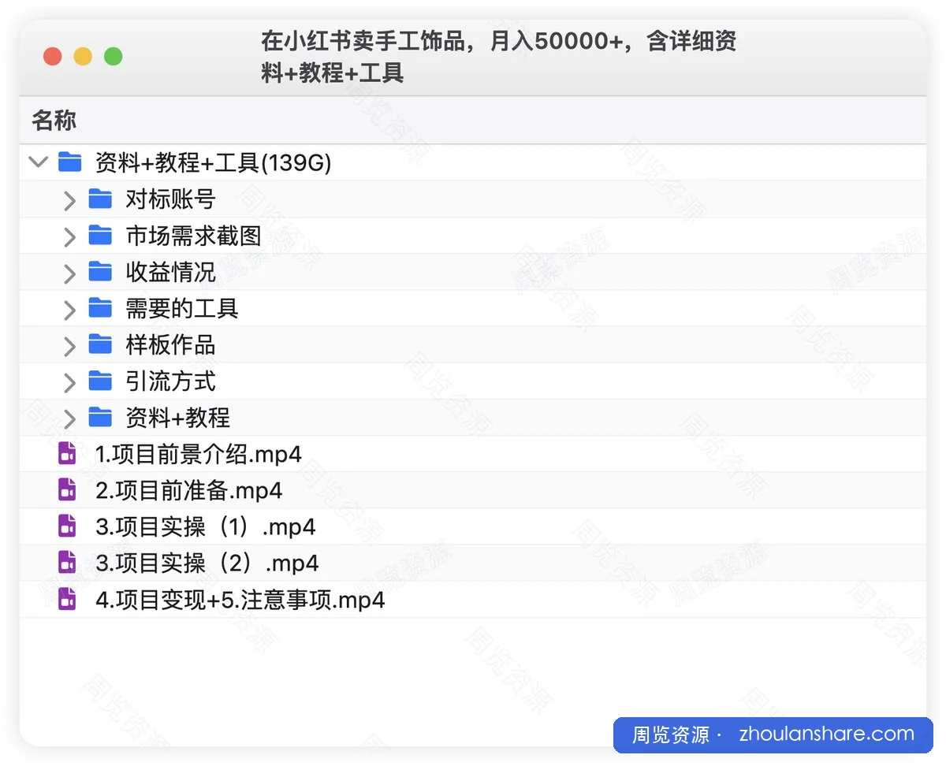Click the video icon of 4.项目变现+5.注意事项.mp4
The width and height of the screenshot is (946, 766).
pyautogui.click(x=68, y=600)
